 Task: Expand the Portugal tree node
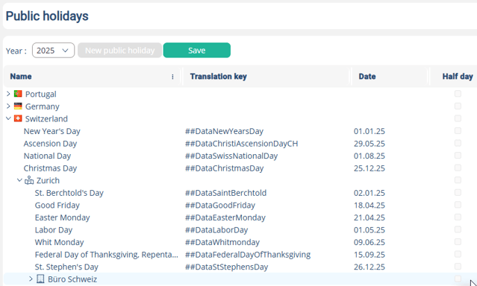(x=8, y=94)
